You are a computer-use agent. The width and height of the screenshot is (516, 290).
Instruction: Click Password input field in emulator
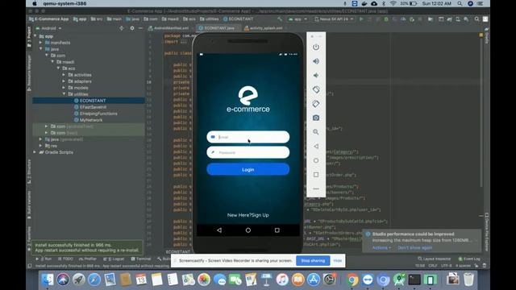pos(248,152)
